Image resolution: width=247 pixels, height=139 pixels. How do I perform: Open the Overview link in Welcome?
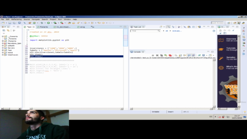coord(231,39)
